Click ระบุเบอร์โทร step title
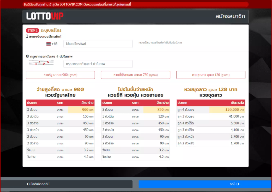The width and height of the screenshot is (272, 192). tap(51, 30)
